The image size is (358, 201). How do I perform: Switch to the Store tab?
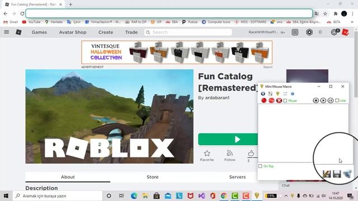153,177
